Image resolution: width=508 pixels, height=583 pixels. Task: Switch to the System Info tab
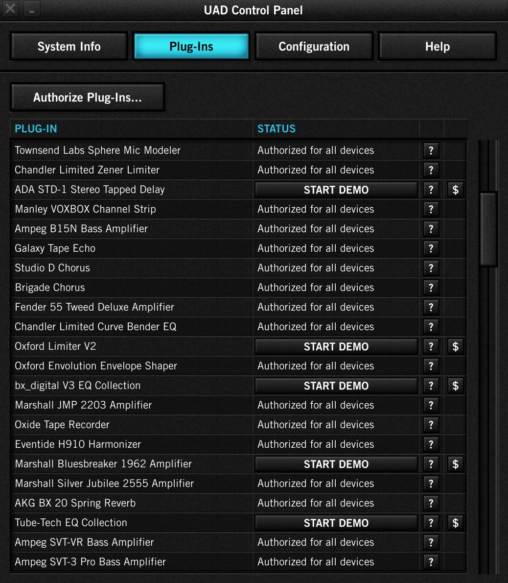(69, 47)
